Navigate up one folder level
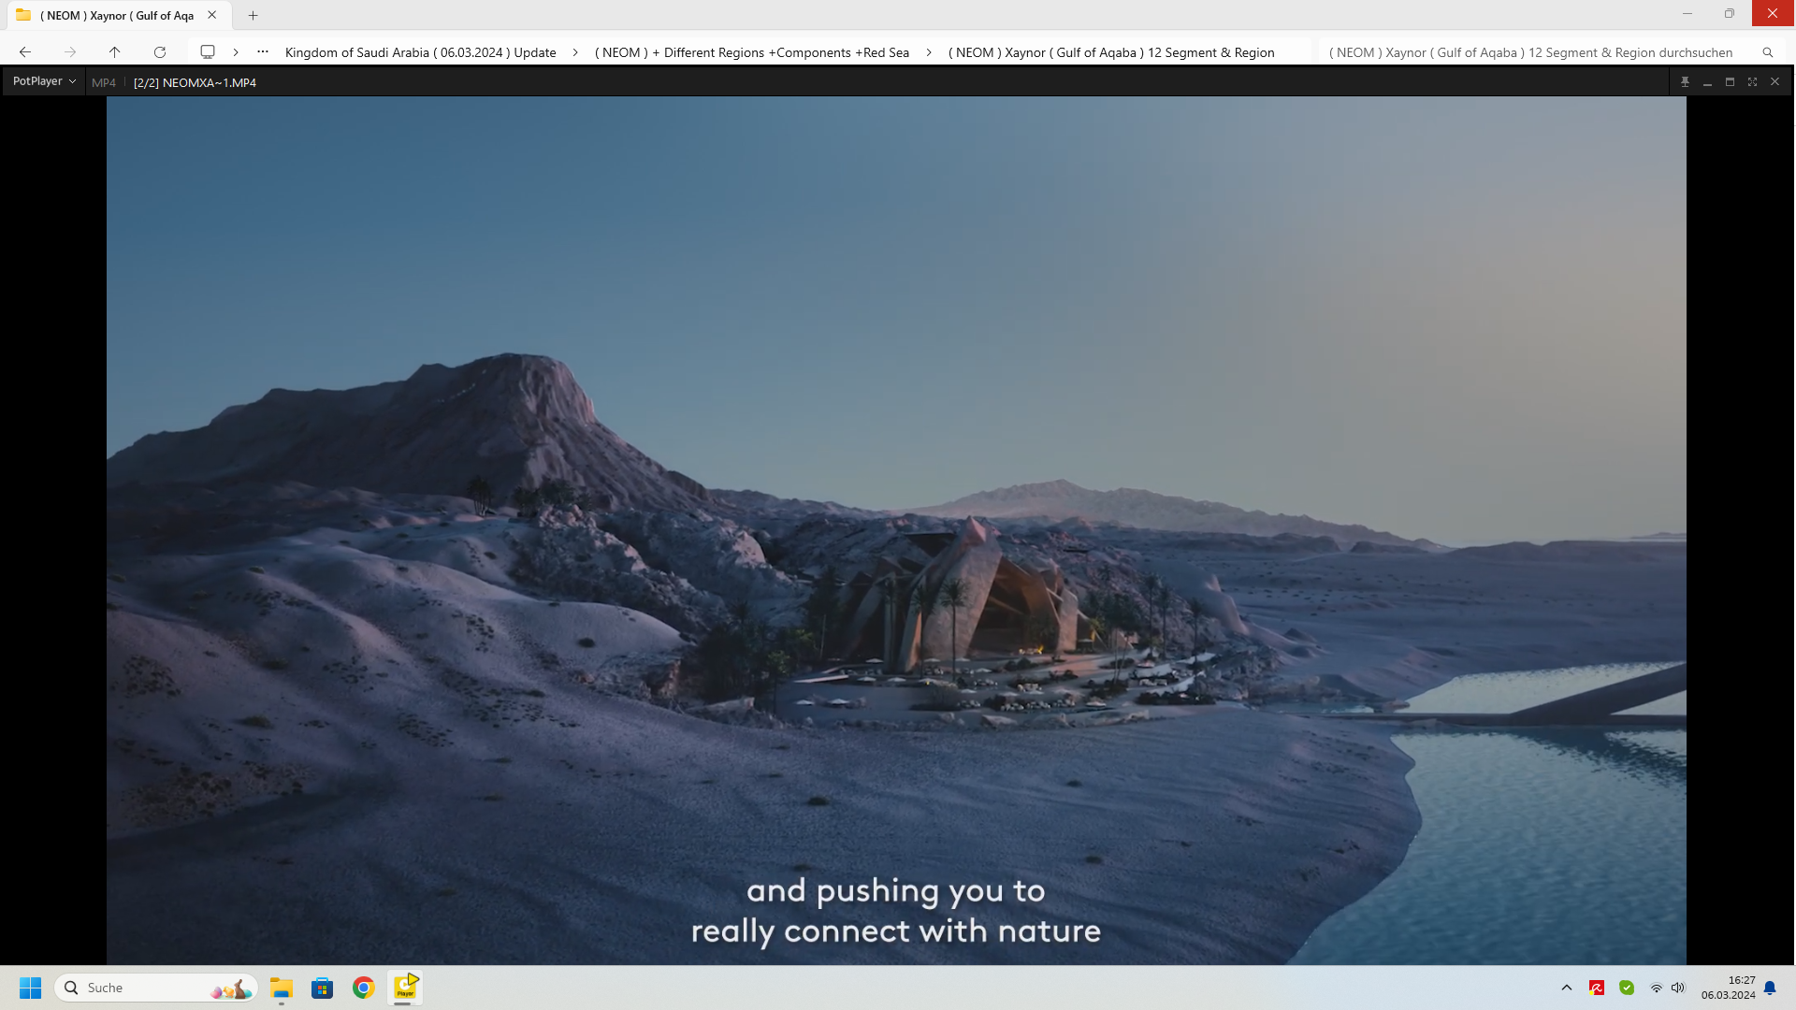The width and height of the screenshot is (1796, 1010). click(114, 52)
